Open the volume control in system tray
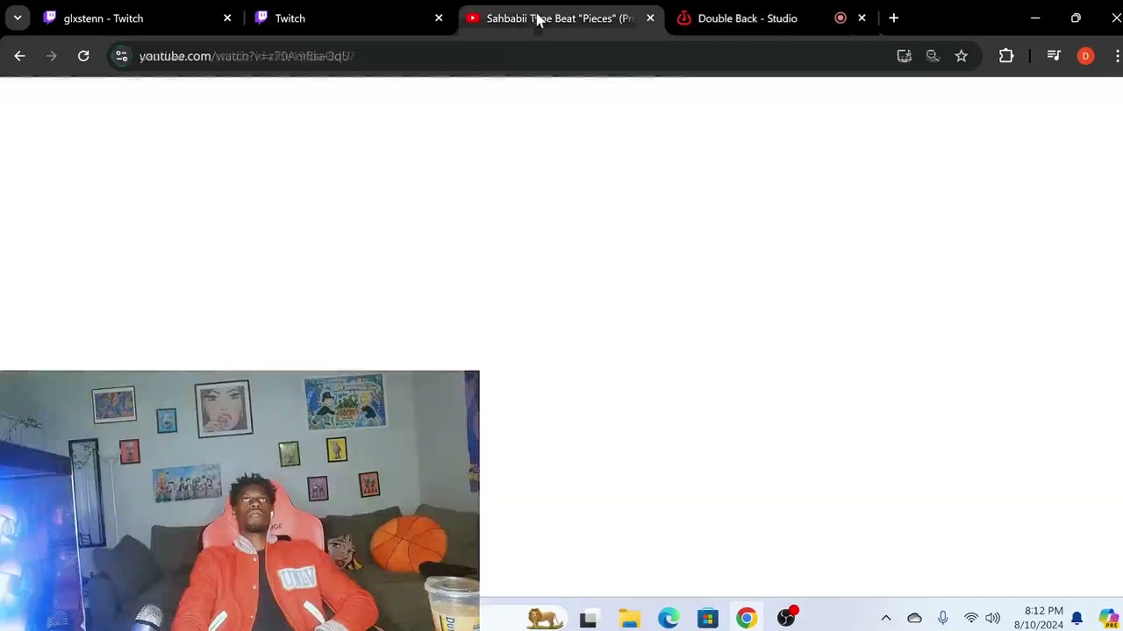The height and width of the screenshot is (631, 1123). (992, 618)
